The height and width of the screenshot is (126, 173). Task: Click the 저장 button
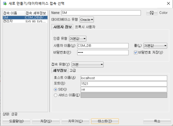coord(45,121)
